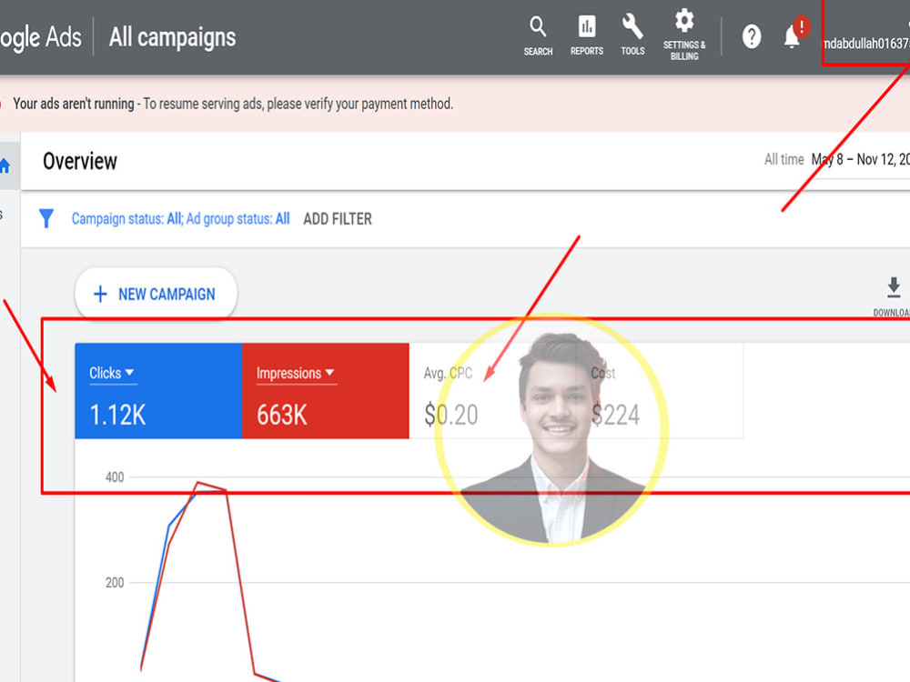910x682 pixels.
Task: Open the Clicks metric dropdown
Action: 111,373
